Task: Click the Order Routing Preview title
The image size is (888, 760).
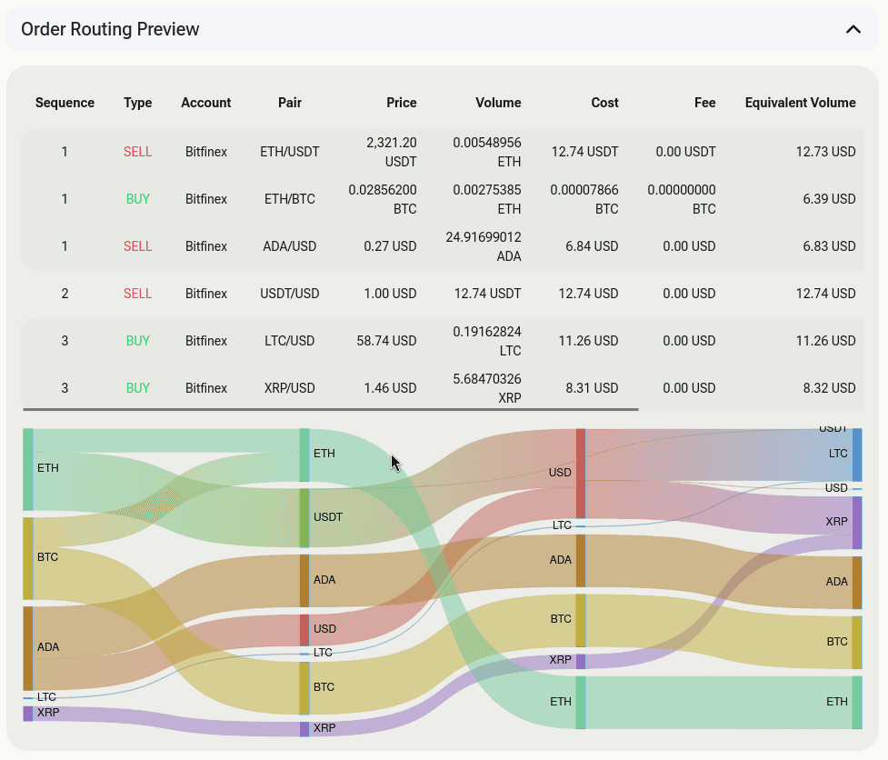Action: click(110, 29)
